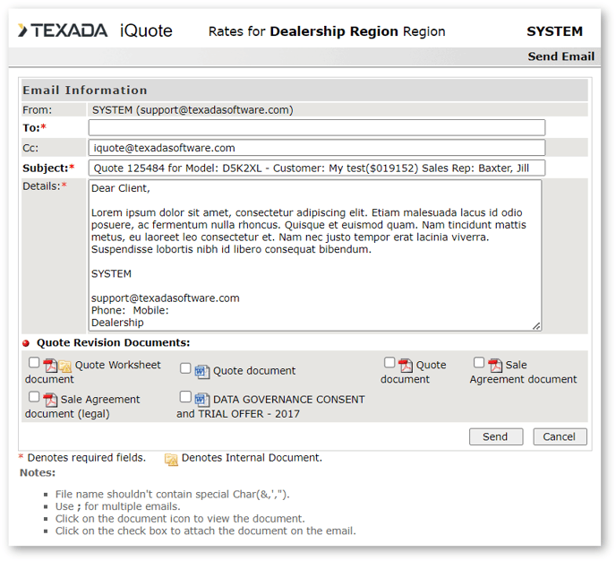Screen dimensions: 616x561
Task: Click the Subject text field
Action: pyautogui.click(x=316, y=168)
